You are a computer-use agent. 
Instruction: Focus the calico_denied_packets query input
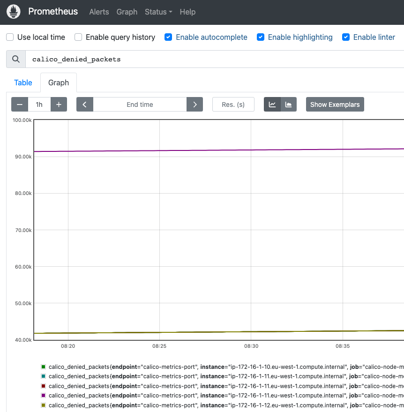tap(215, 59)
